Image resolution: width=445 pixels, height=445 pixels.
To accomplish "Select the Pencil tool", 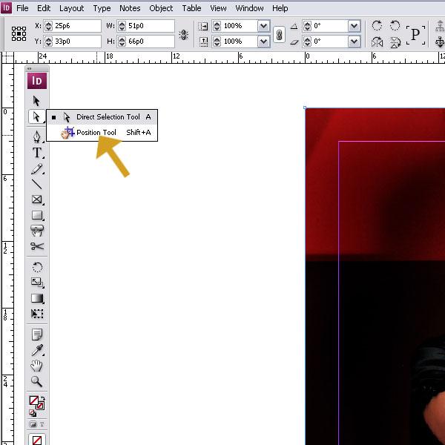I will click(x=36, y=168).
